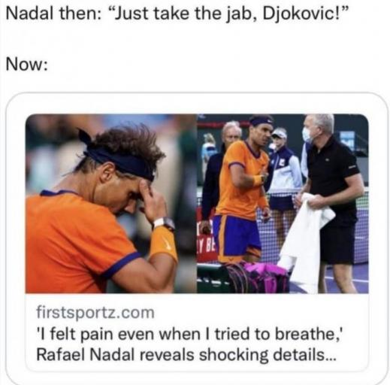Open the left photo of player holding forehead

click(x=111, y=204)
